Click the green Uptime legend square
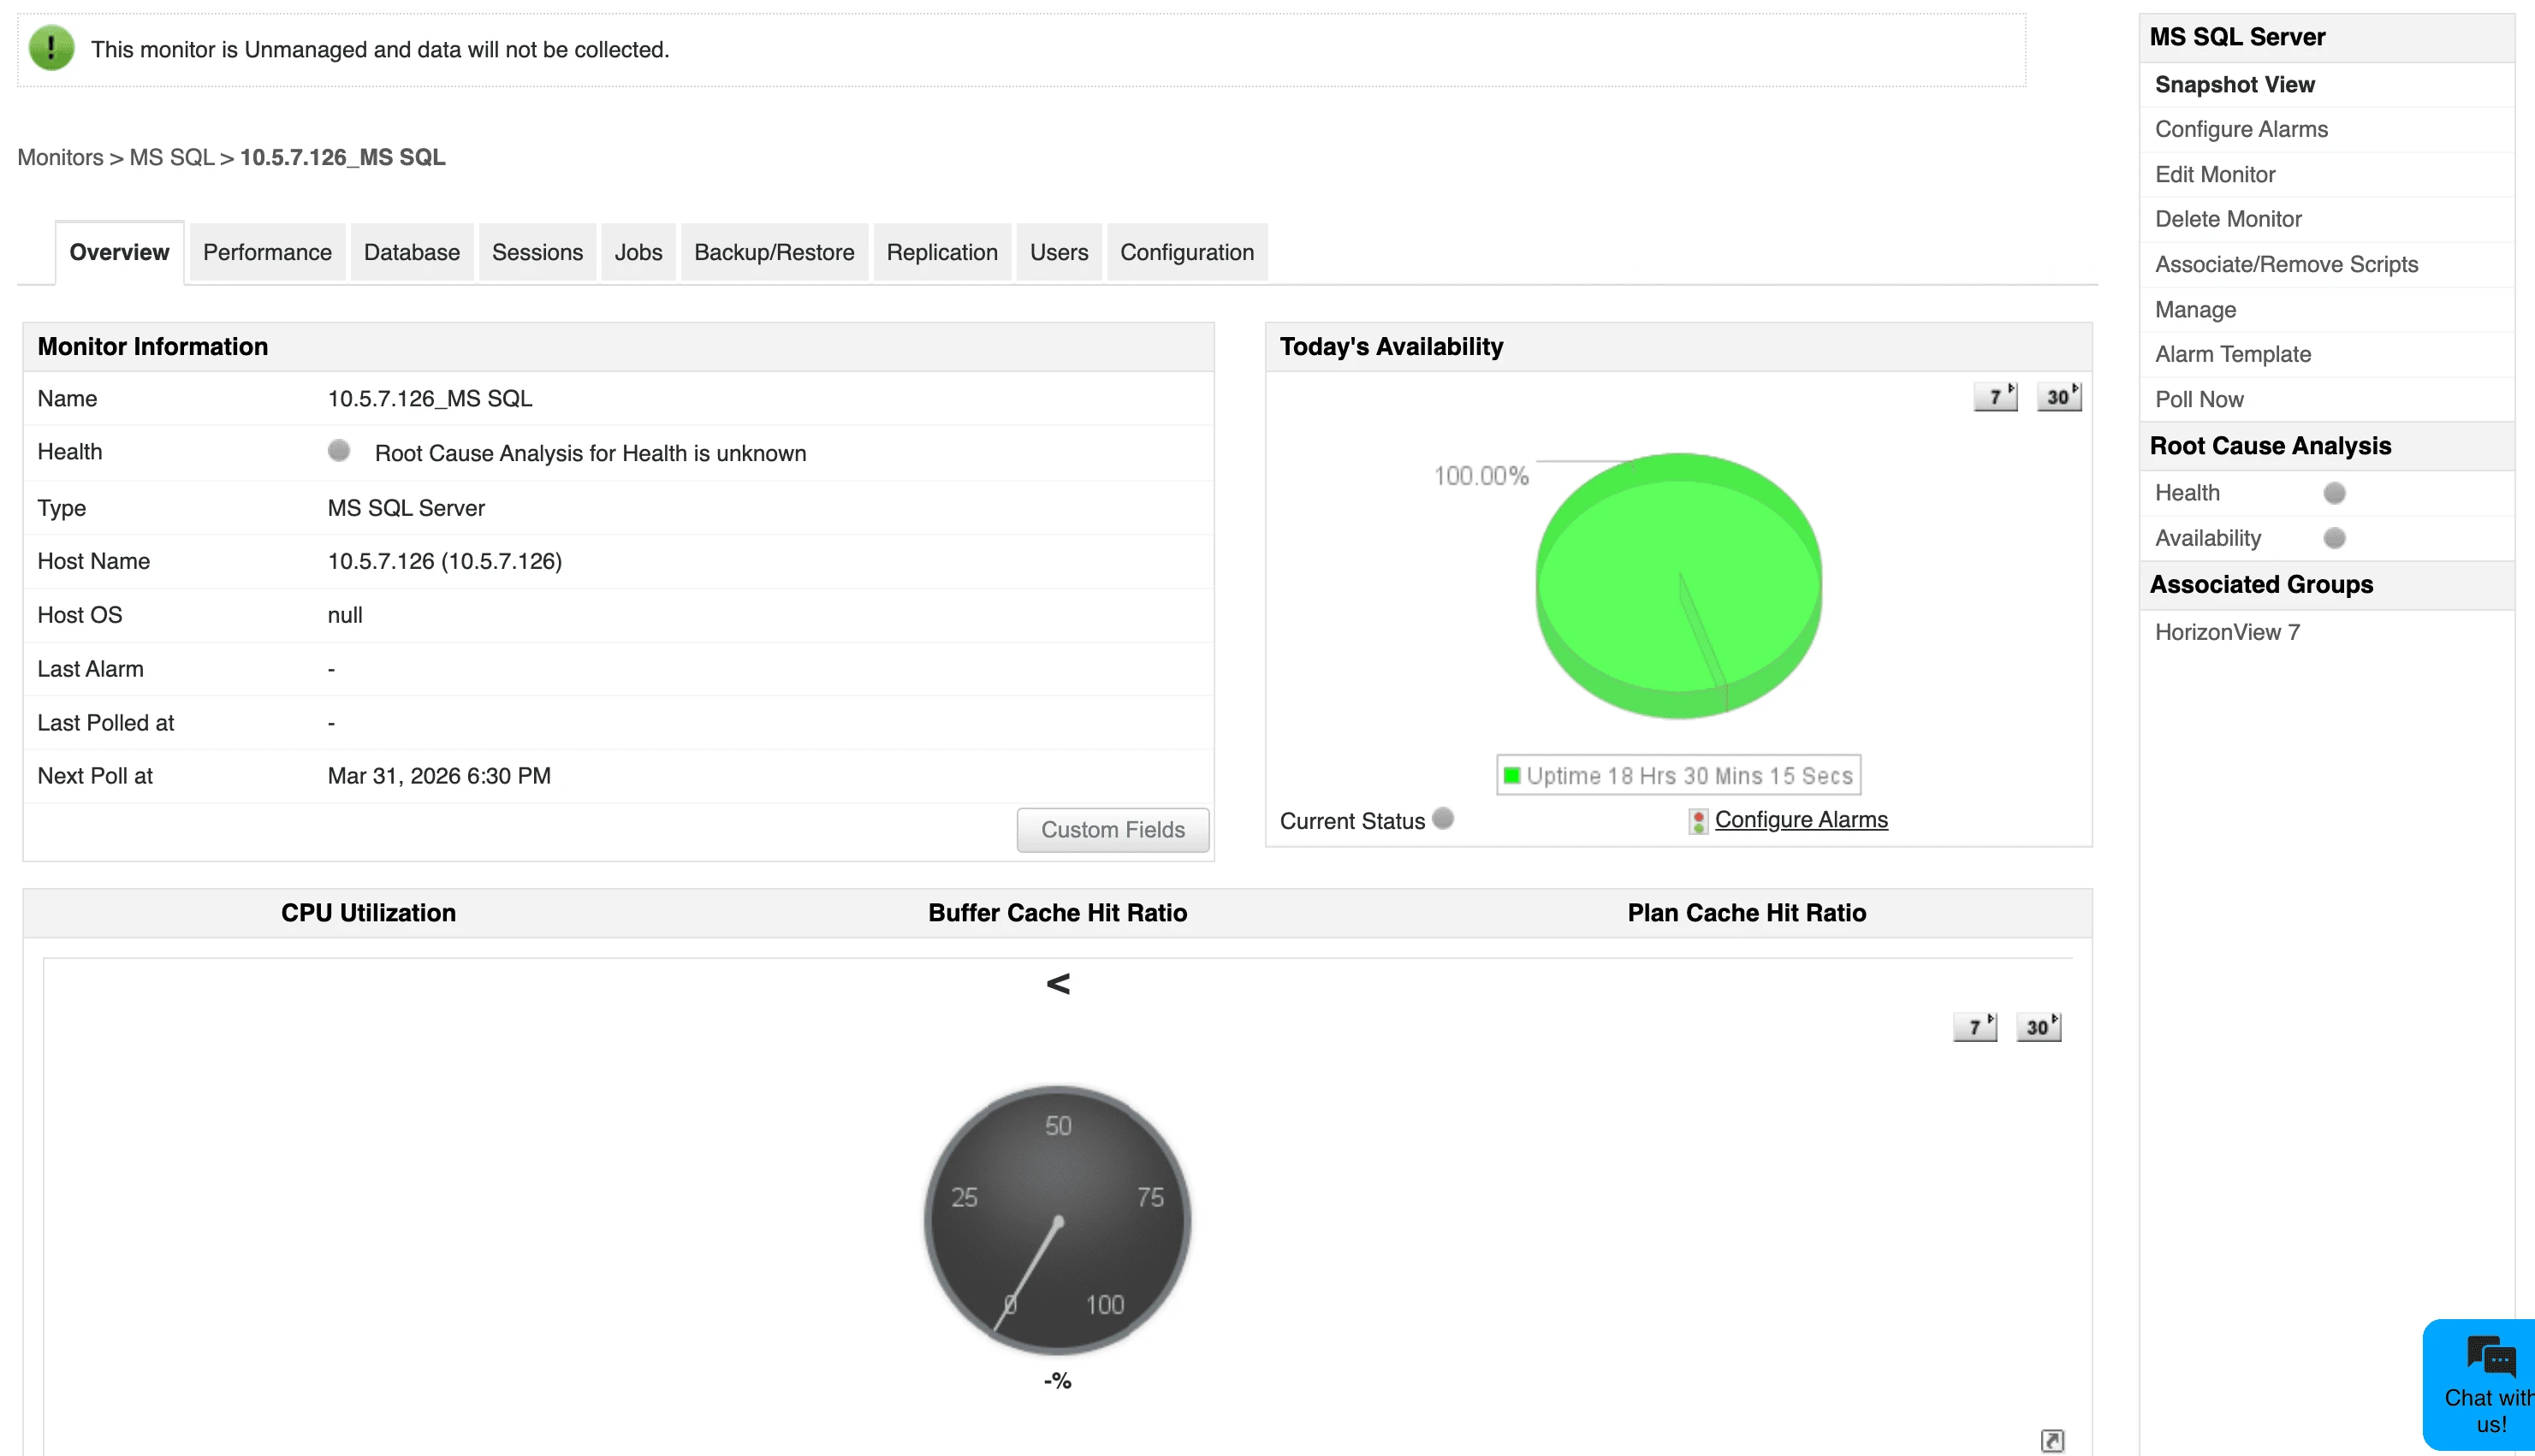The height and width of the screenshot is (1456, 2535). pos(1512,773)
